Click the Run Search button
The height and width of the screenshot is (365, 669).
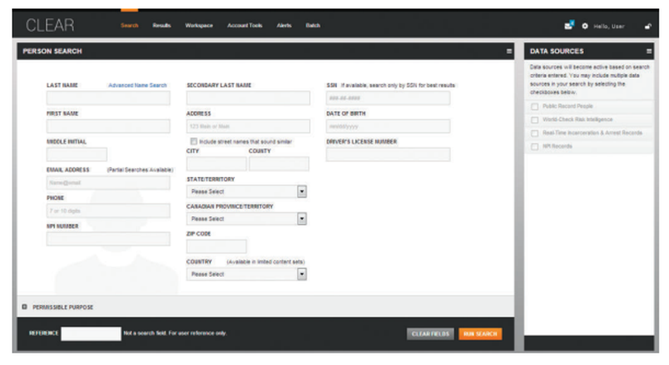pyautogui.click(x=480, y=334)
